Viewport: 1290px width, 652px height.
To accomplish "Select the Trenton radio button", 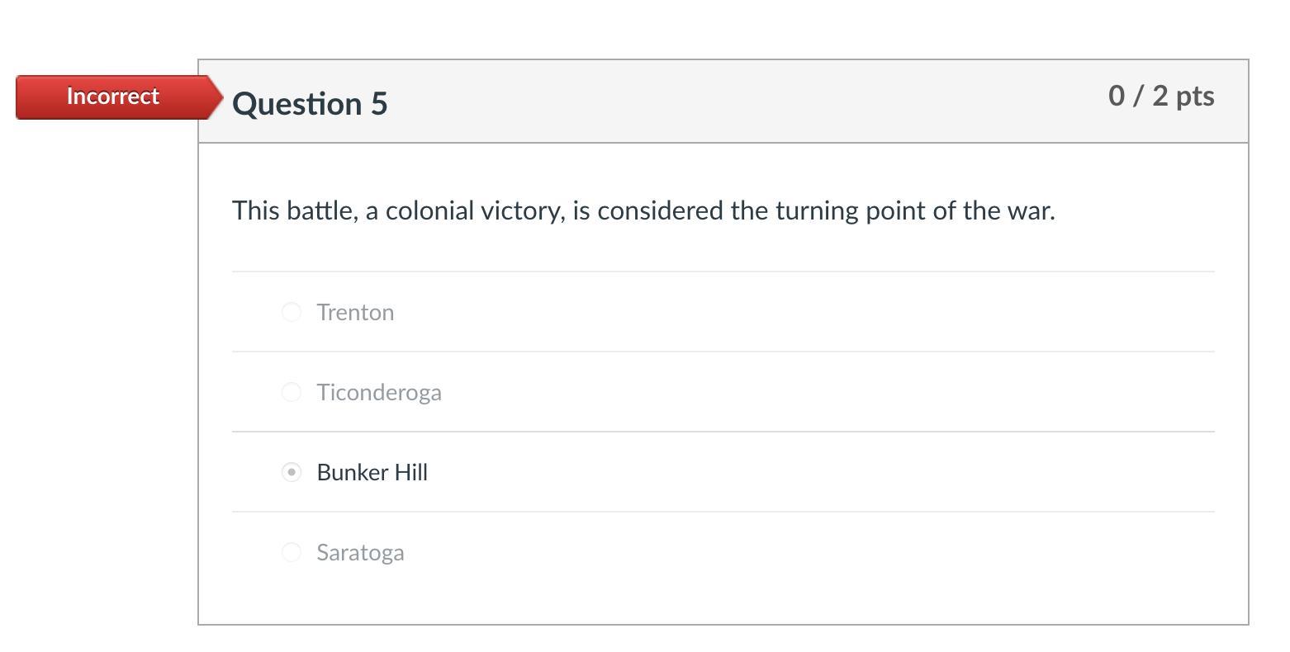I will (x=291, y=312).
